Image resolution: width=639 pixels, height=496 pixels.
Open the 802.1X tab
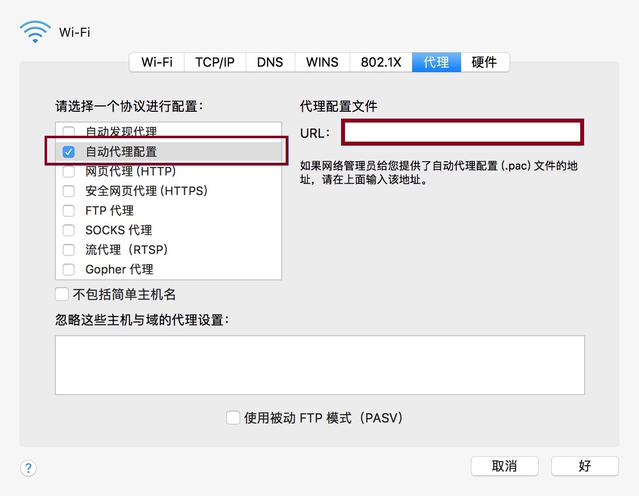coord(381,62)
